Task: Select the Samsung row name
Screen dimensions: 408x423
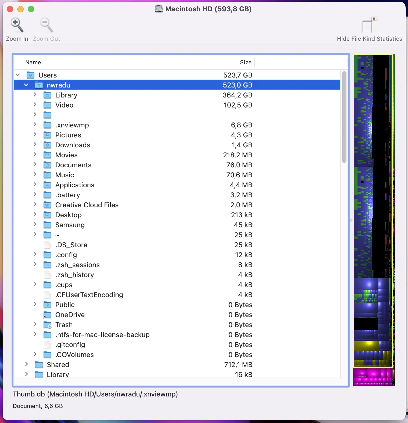Action: click(x=70, y=225)
